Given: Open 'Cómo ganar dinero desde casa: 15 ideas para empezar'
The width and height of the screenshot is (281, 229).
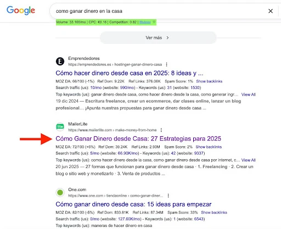Looking at the screenshot, I should [x=133, y=204].
